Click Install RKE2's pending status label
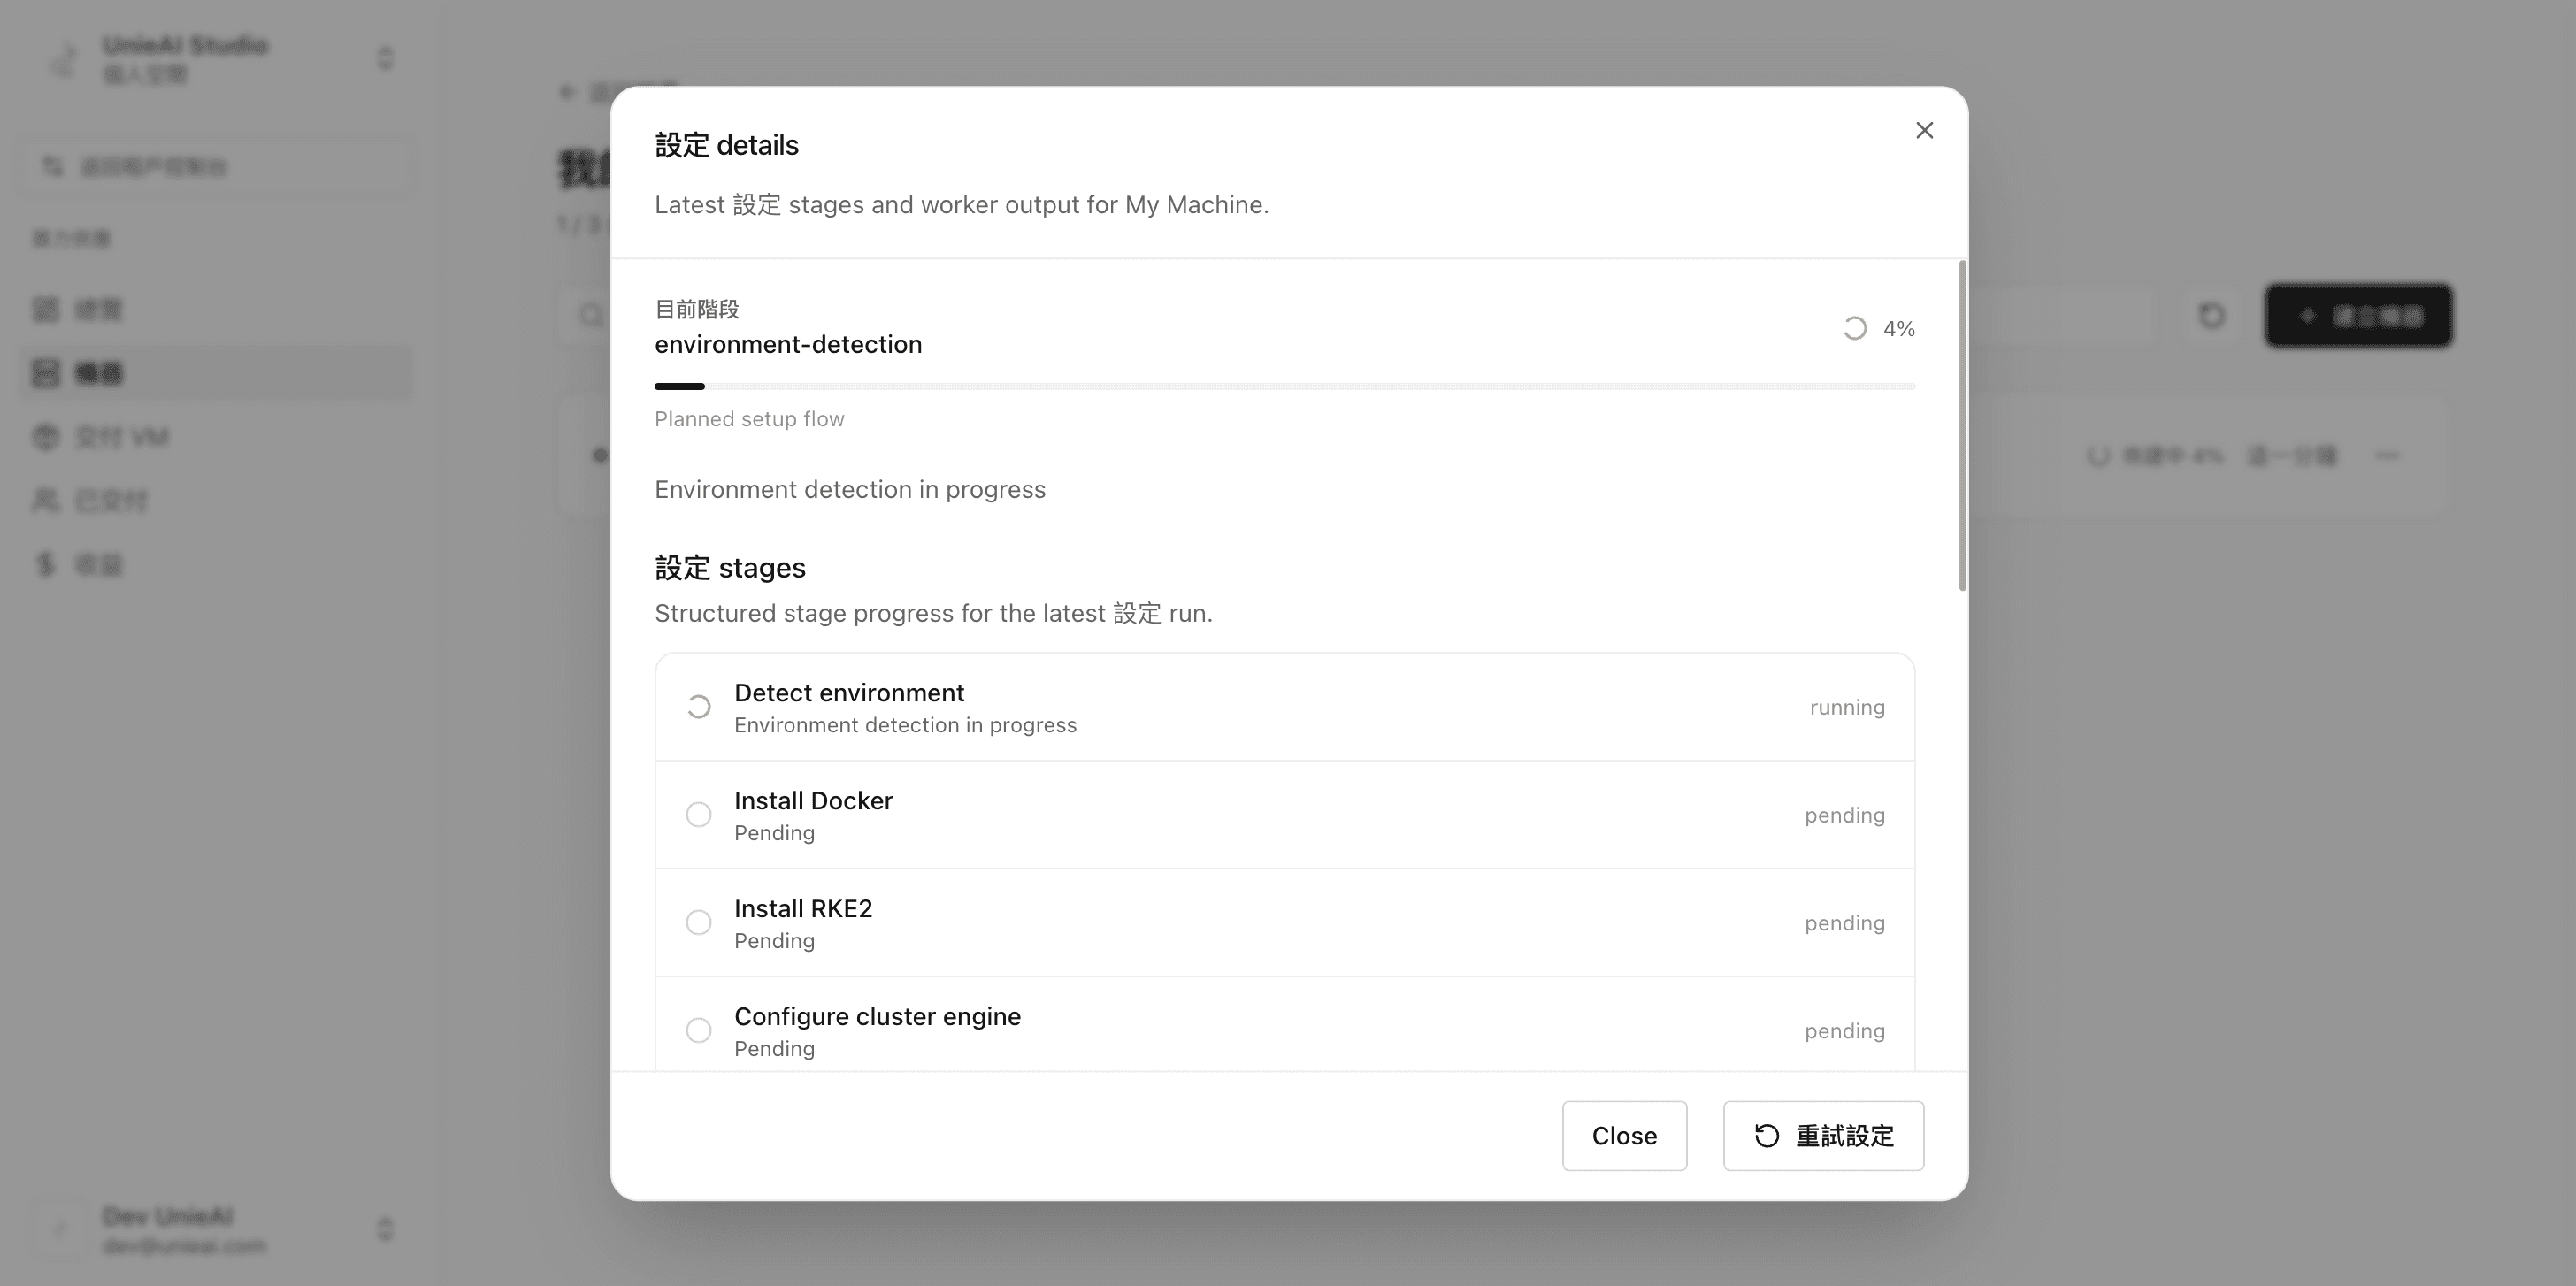The height and width of the screenshot is (1286, 2576). coord(1845,924)
